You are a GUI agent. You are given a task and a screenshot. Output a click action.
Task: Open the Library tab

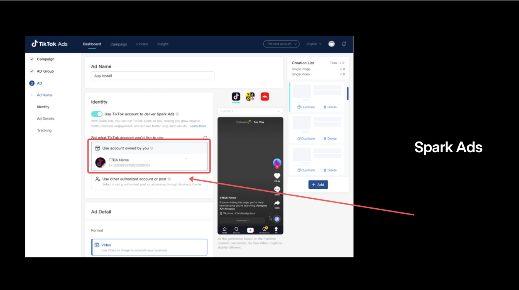click(x=142, y=44)
